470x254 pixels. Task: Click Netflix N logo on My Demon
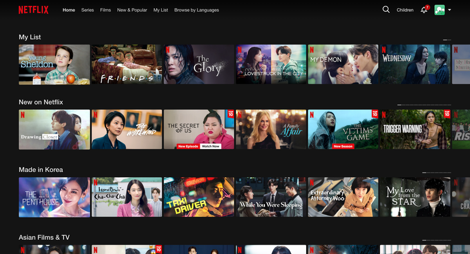[312, 49]
